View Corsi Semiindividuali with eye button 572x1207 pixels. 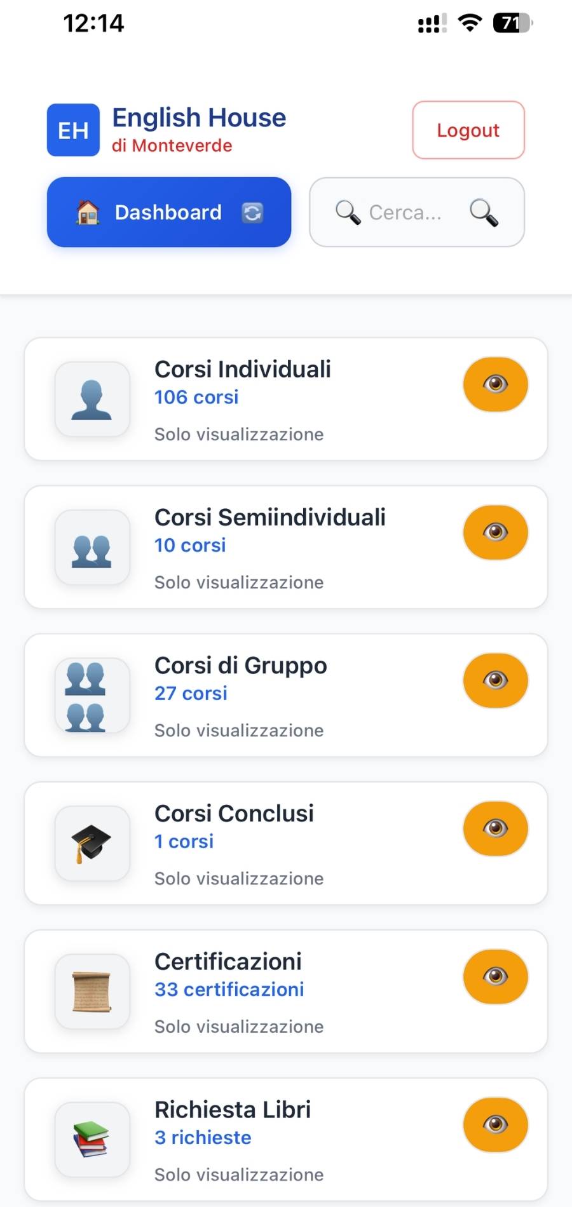pyautogui.click(x=495, y=532)
